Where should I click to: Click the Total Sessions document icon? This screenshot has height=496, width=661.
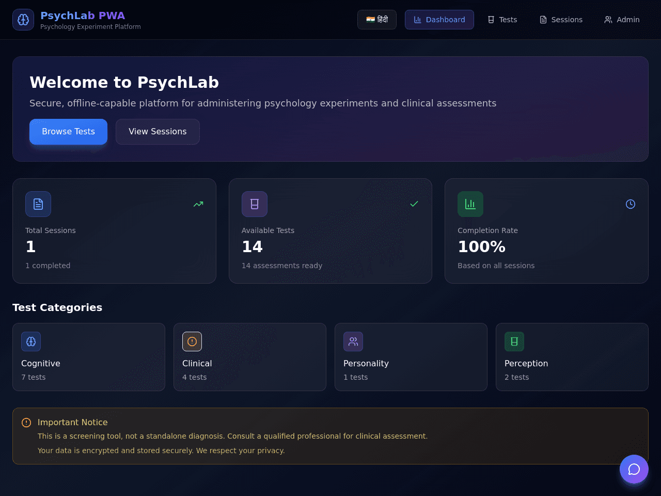[x=38, y=204]
